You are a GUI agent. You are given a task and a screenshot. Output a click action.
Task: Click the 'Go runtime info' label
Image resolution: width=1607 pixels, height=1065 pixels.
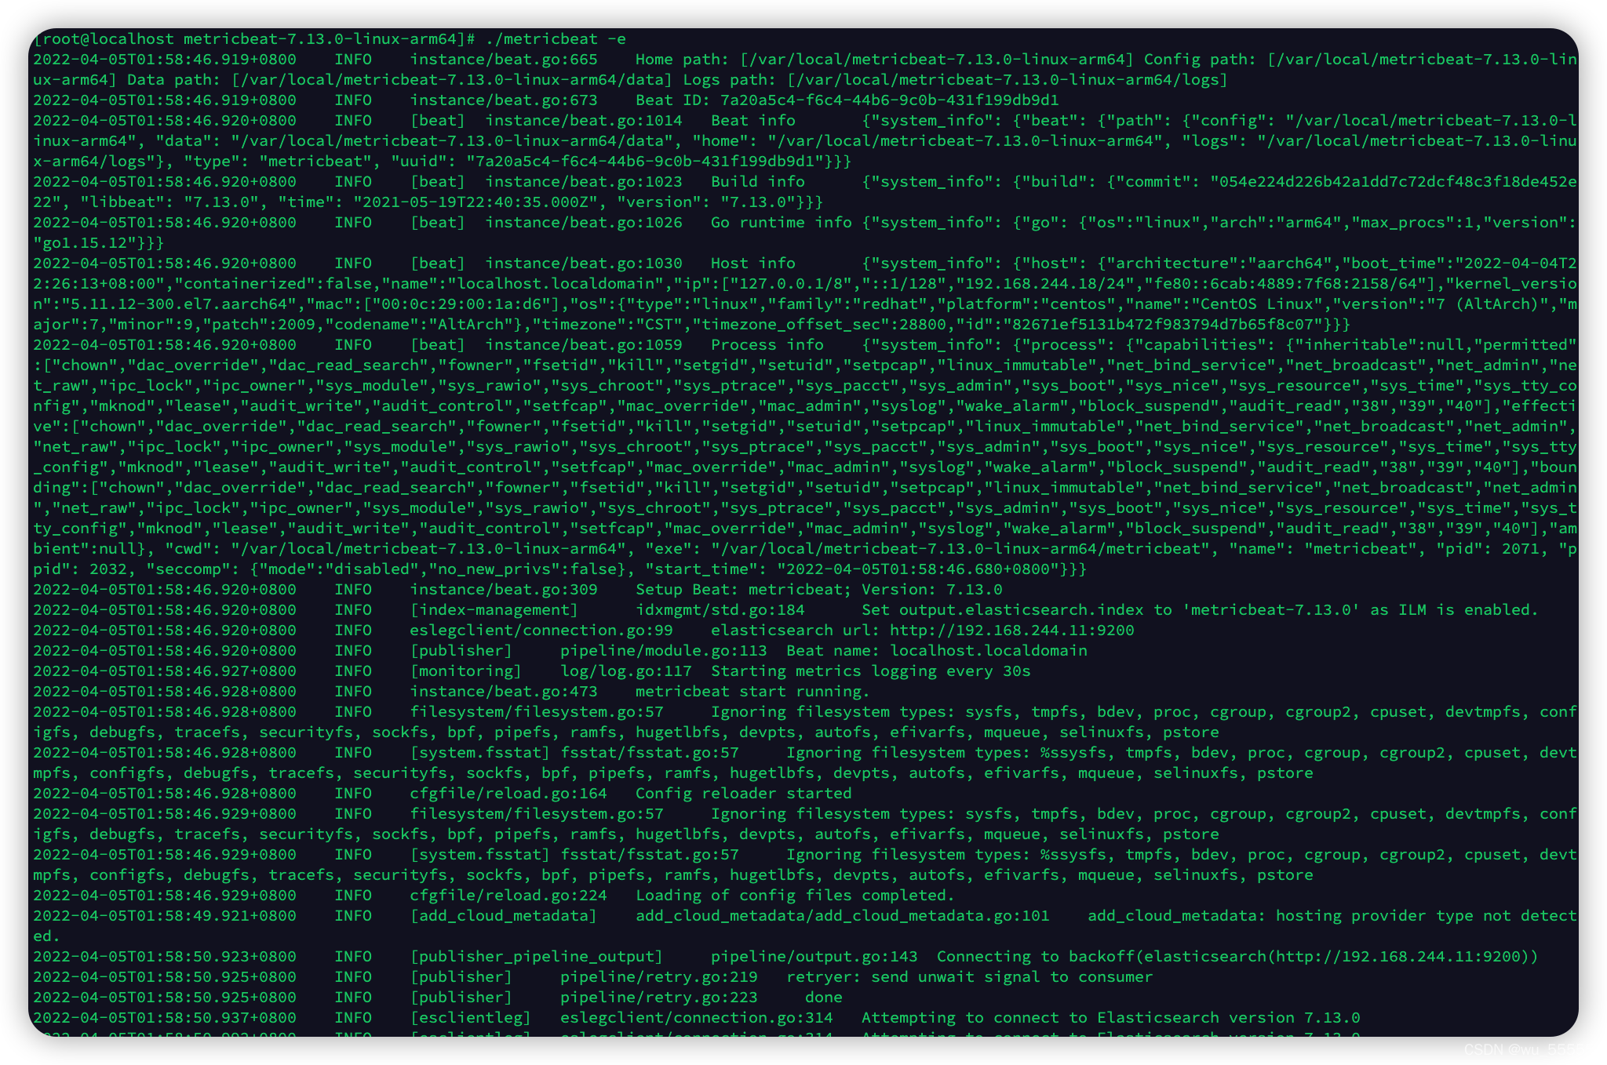click(781, 223)
